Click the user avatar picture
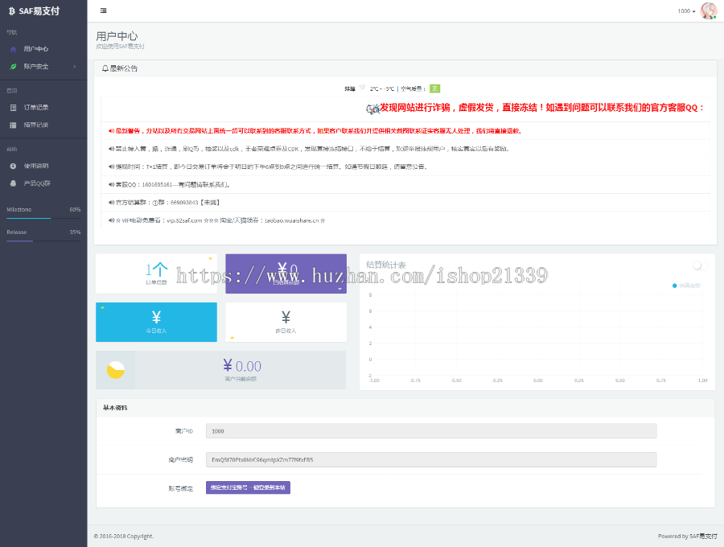Image resolution: width=724 pixels, height=547 pixels. 708,10
